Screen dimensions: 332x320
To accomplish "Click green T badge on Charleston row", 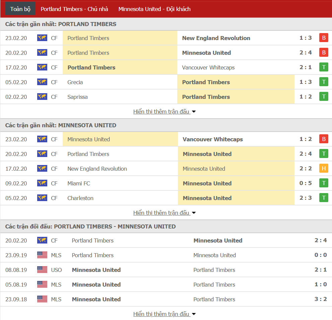I will click(324, 197).
